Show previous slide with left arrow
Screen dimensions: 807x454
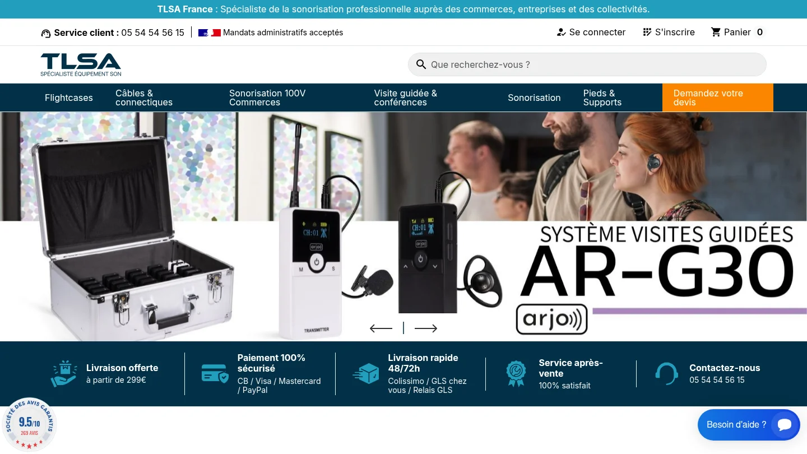(381, 328)
